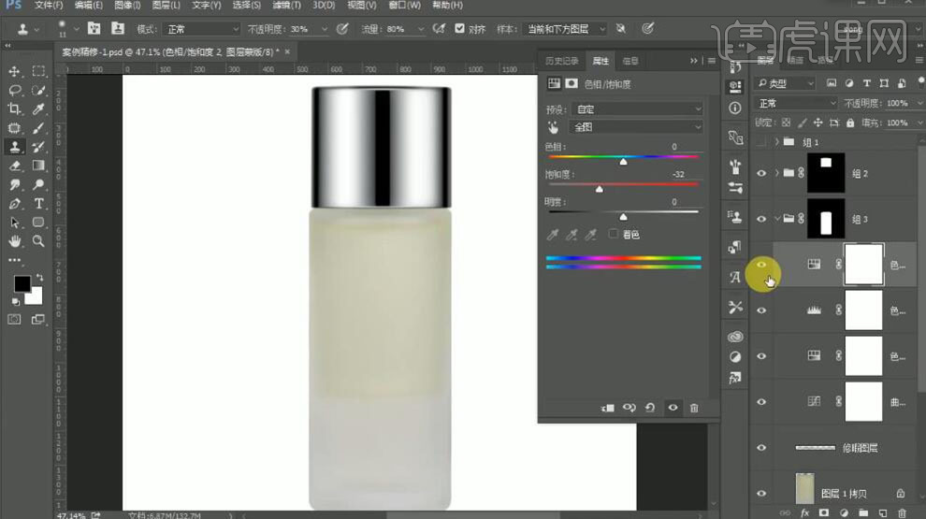The height and width of the screenshot is (519, 926).
Task: Select the Gradient tool
Action: (x=38, y=166)
